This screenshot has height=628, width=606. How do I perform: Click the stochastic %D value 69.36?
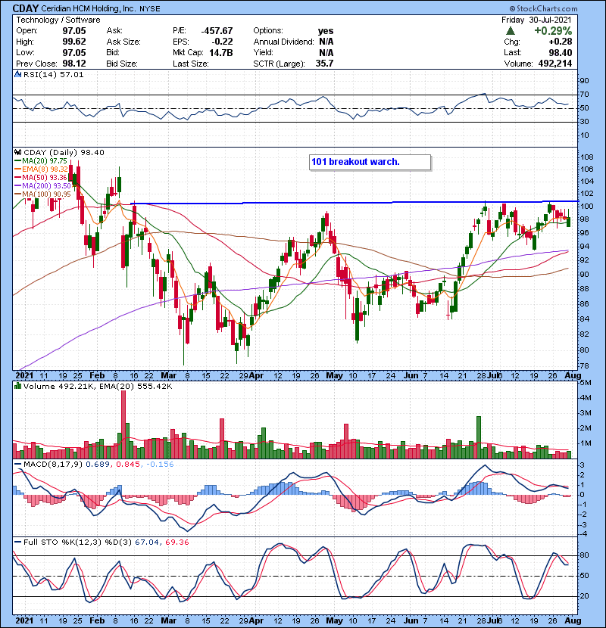[x=176, y=543]
